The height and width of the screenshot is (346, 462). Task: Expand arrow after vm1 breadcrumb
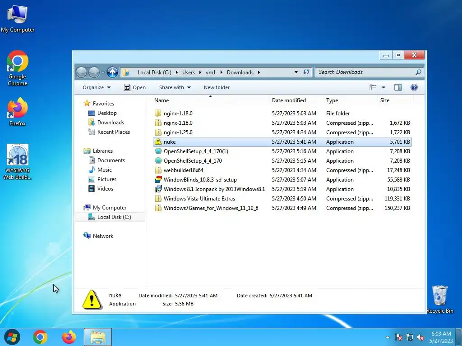(221, 73)
